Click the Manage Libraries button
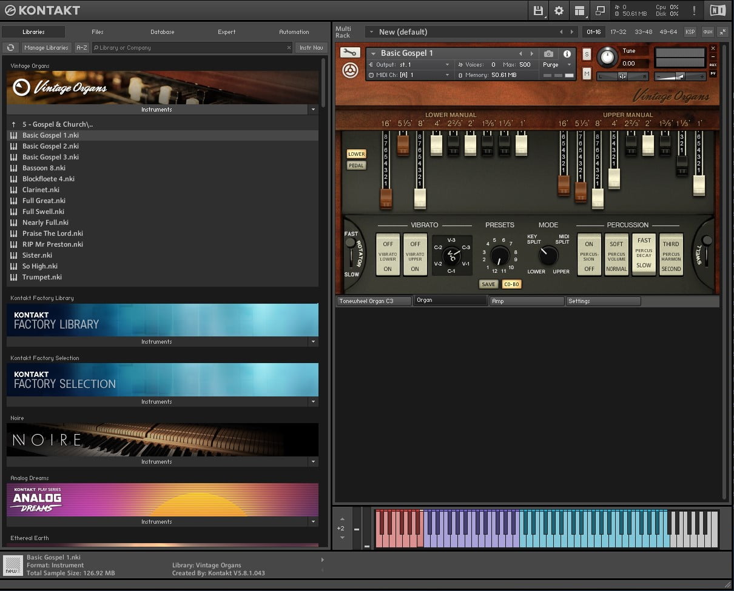The height and width of the screenshot is (591, 734). tap(47, 48)
